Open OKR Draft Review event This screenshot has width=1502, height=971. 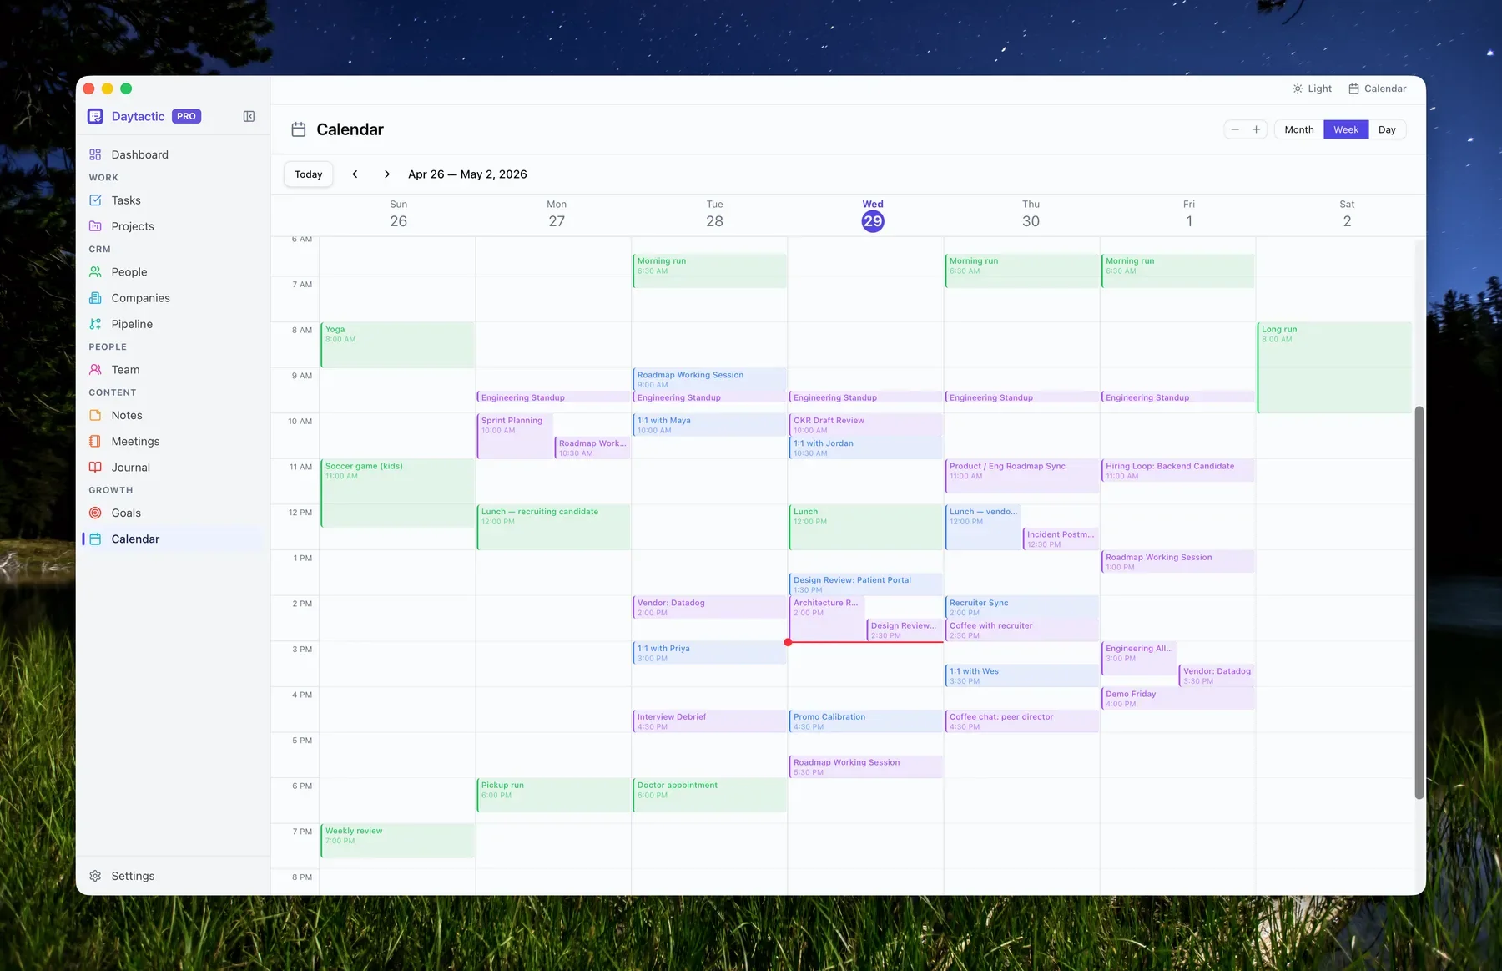865,425
